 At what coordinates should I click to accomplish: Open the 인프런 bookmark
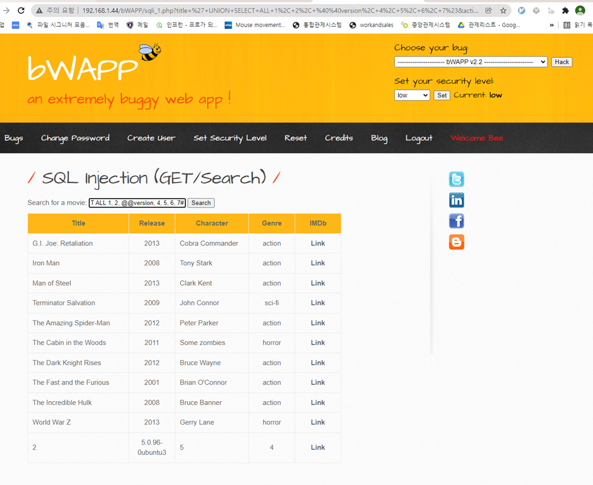pos(187,25)
